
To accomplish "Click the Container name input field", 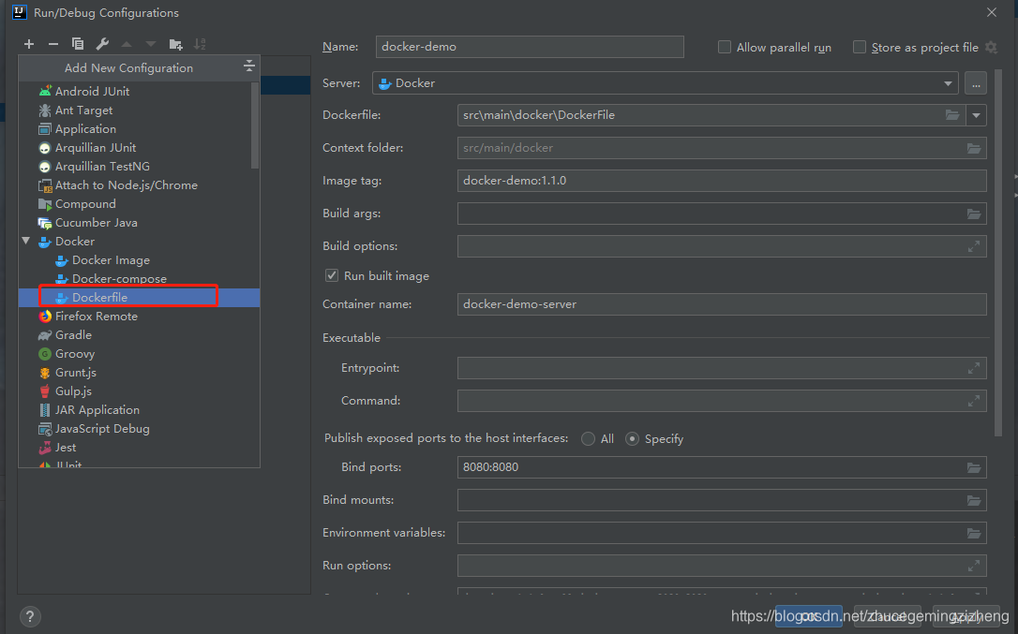I will 722,304.
